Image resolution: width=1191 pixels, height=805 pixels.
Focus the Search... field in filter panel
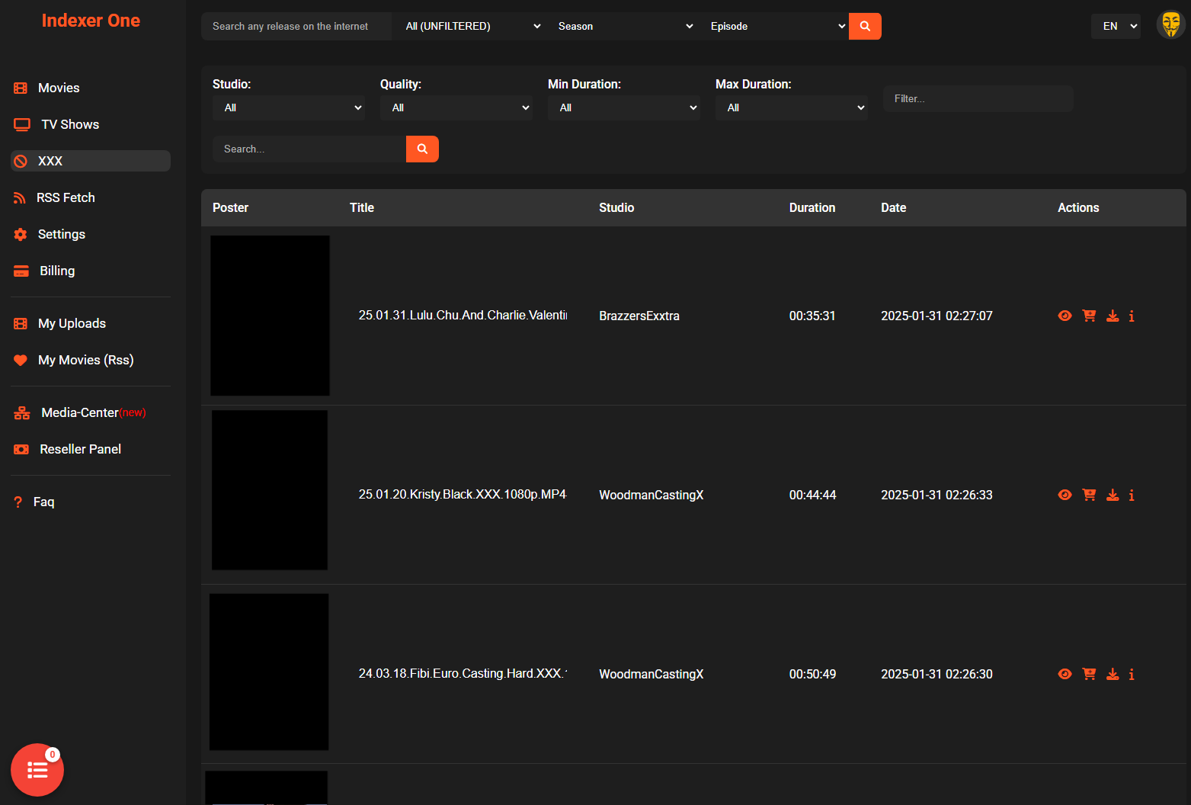coord(309,149)
